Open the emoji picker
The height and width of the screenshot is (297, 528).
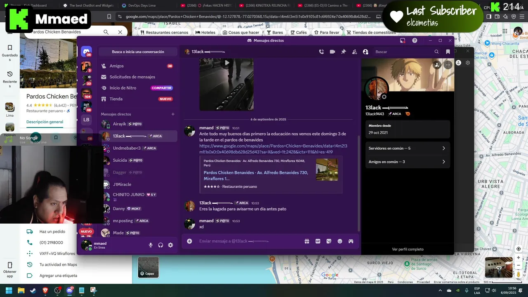point(340,241)
